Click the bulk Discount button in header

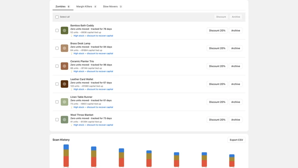pos(221,17)
